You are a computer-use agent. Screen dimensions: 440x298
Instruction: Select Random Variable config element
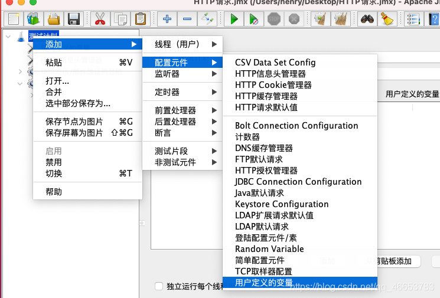(x=300, y=249)
